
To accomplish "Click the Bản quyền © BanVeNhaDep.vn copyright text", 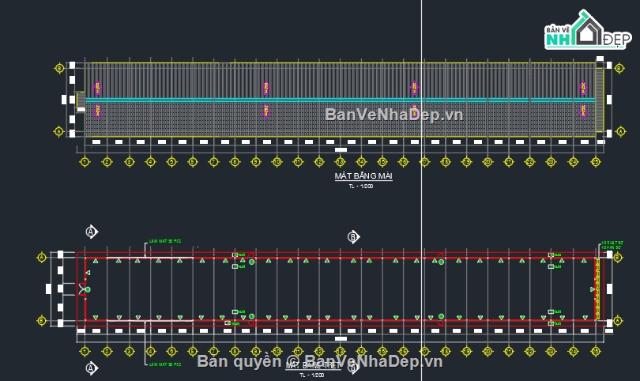I will (x=319, y=361).
